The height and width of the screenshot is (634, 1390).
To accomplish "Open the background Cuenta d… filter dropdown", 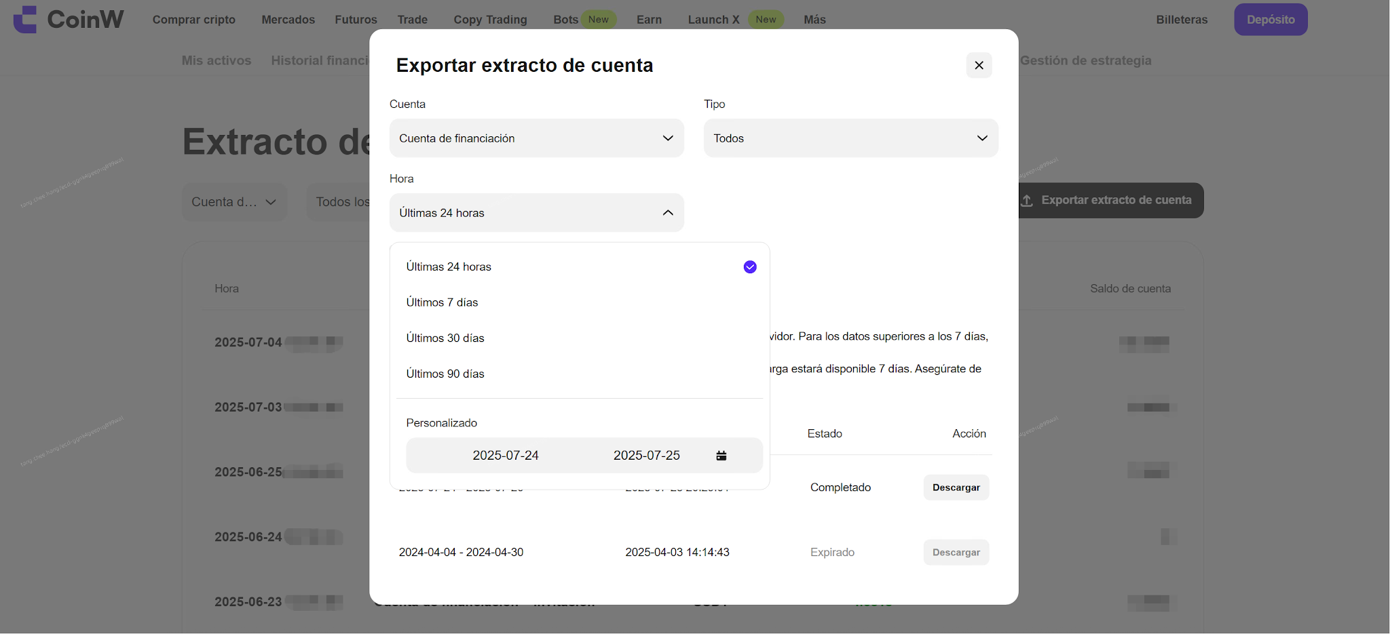I will coord(234,202).
